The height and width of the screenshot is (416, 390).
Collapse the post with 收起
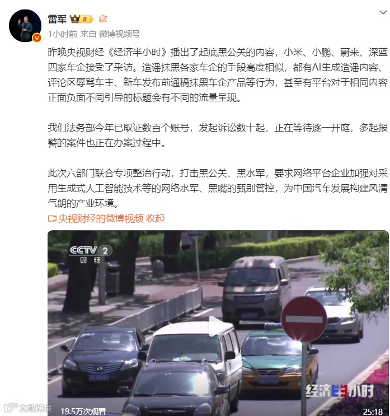pyautogui.click(x=156, y=218)
